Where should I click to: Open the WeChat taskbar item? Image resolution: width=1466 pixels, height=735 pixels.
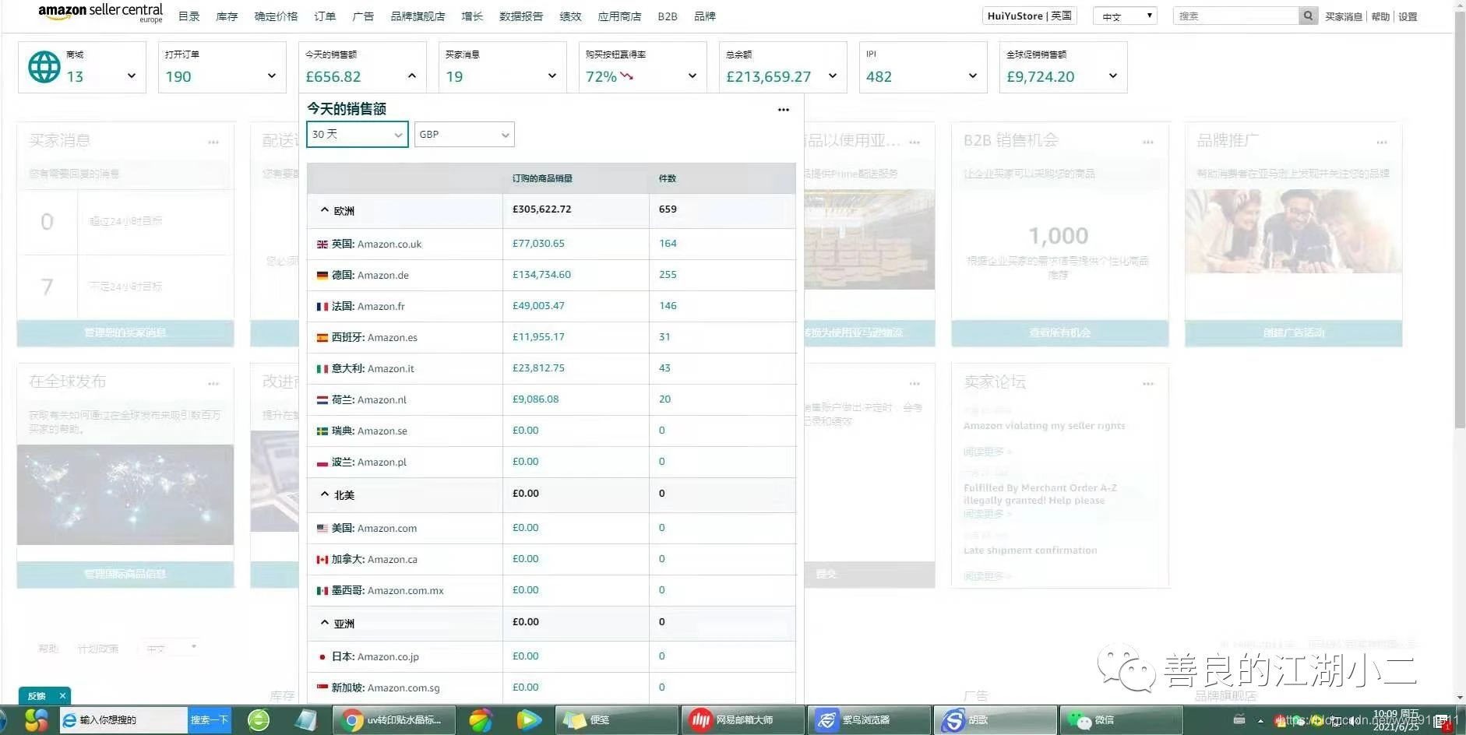pyautogui.click(x=1121, y=720)
